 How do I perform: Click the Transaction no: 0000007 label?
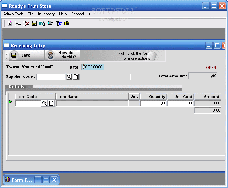pyautogui.click(x=30, y=67)
